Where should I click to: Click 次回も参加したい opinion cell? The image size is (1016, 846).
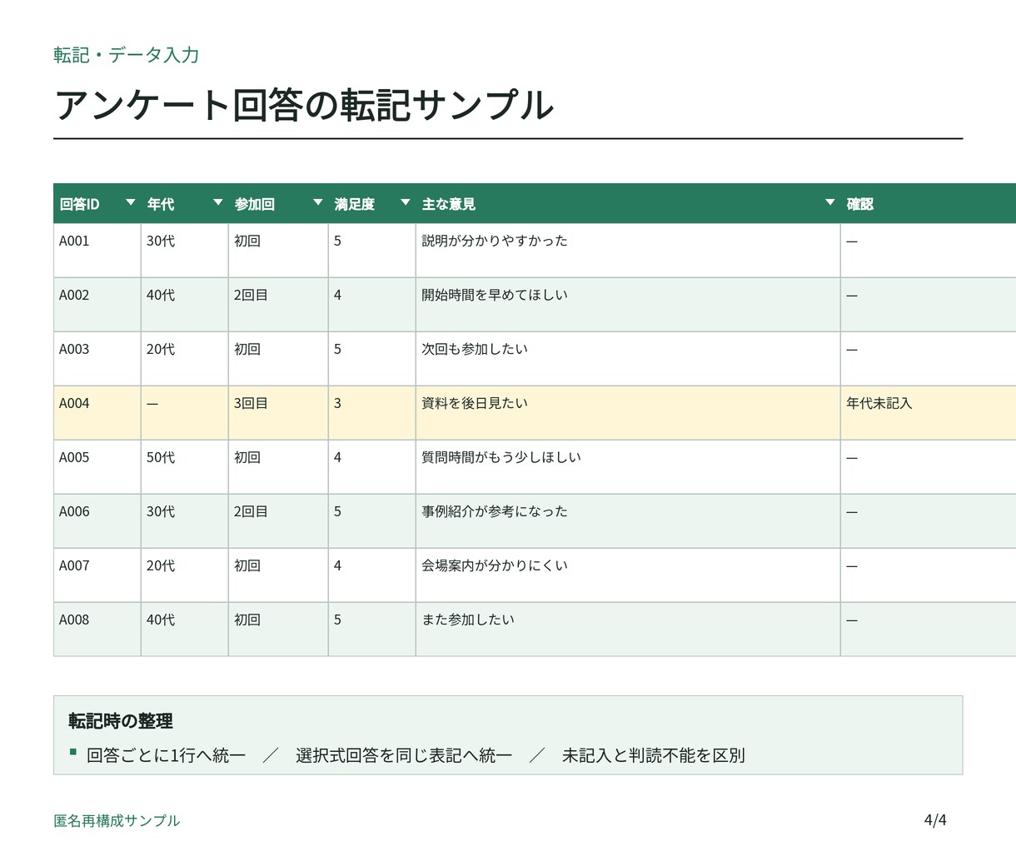click(x=628, y=359)
